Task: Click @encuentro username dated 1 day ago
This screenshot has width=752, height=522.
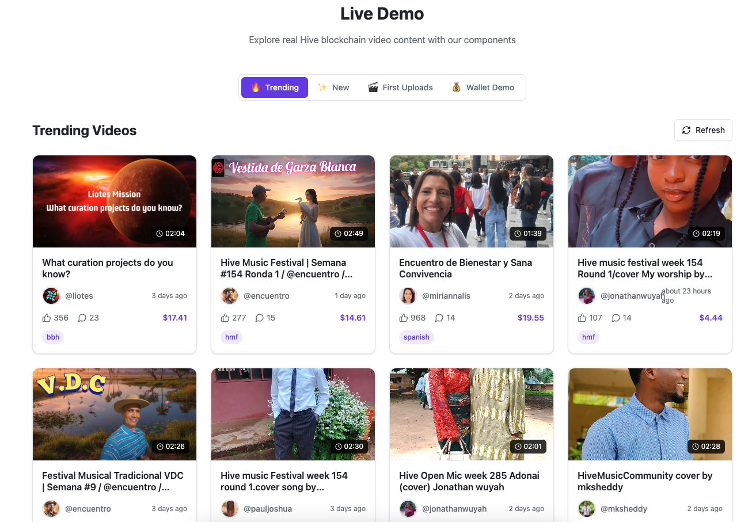Action: pyautogui.click(x=267, y=296)
